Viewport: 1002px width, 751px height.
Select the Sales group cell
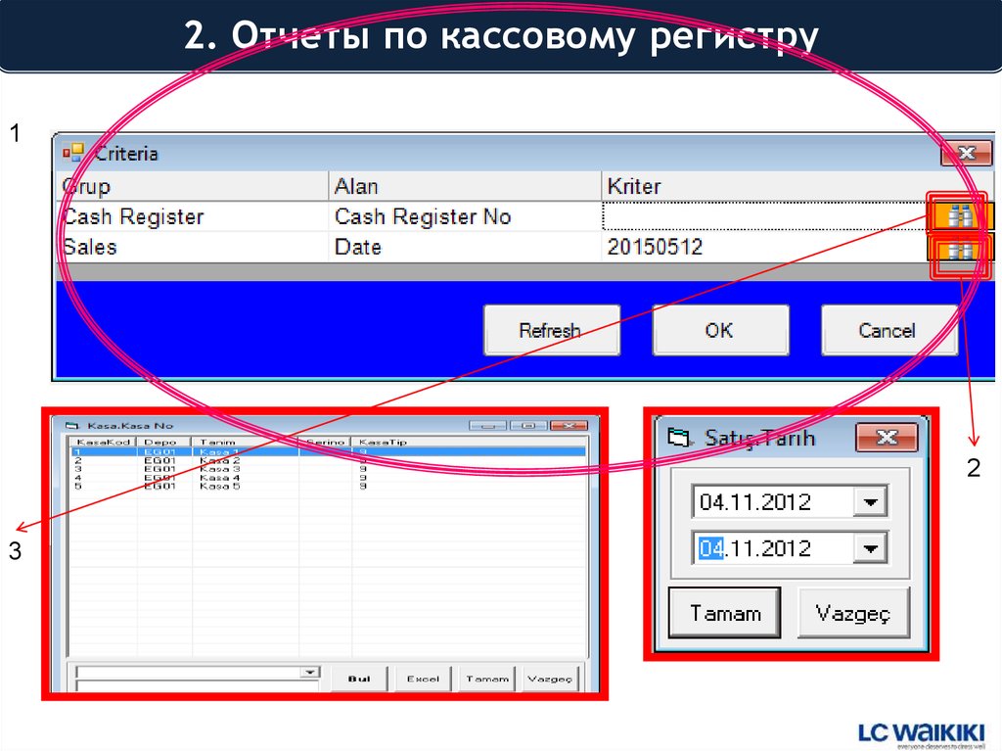point(192,247)
